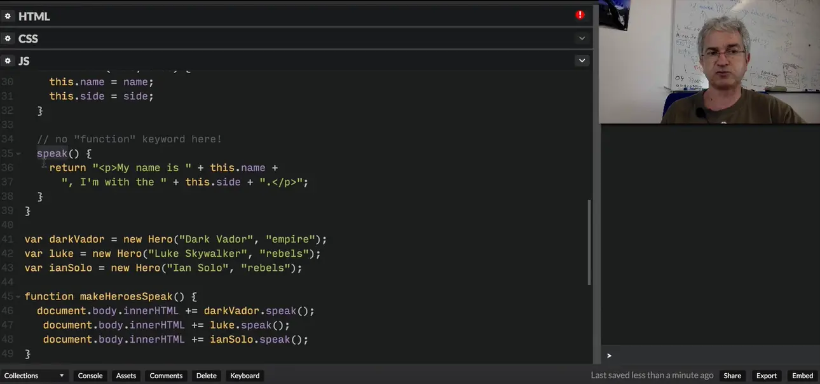Screen dimensions: 820x384
Task: Click darkVador.speak() call on line 46
Action: pos(259,311)
